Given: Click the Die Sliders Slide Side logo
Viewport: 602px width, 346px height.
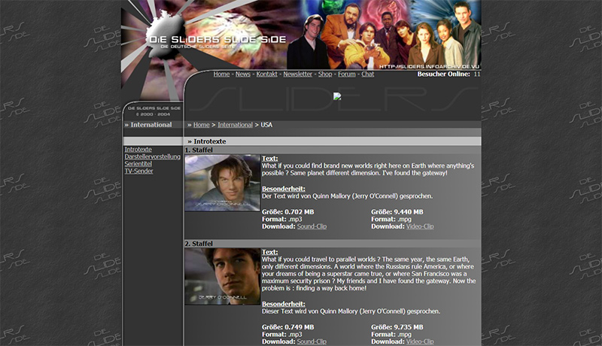Looking at the screenshot, I should click(217, 41).
